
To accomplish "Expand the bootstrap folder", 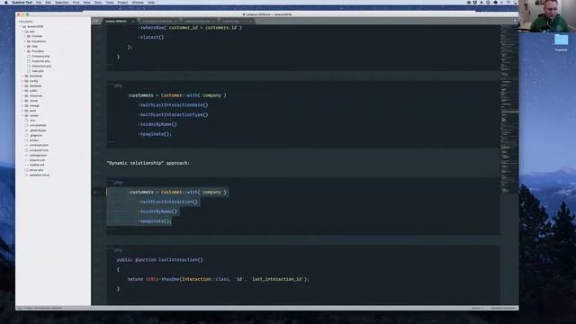I will pyautogui.click(x=22, y=76).
